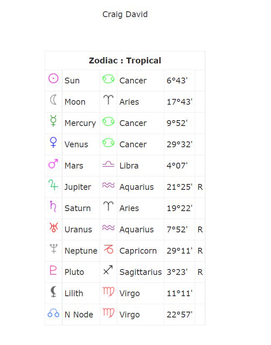This screenshot has width=271, height=345.
Task: Click the Moon crescent symbol
Action: tap(53, 100)
